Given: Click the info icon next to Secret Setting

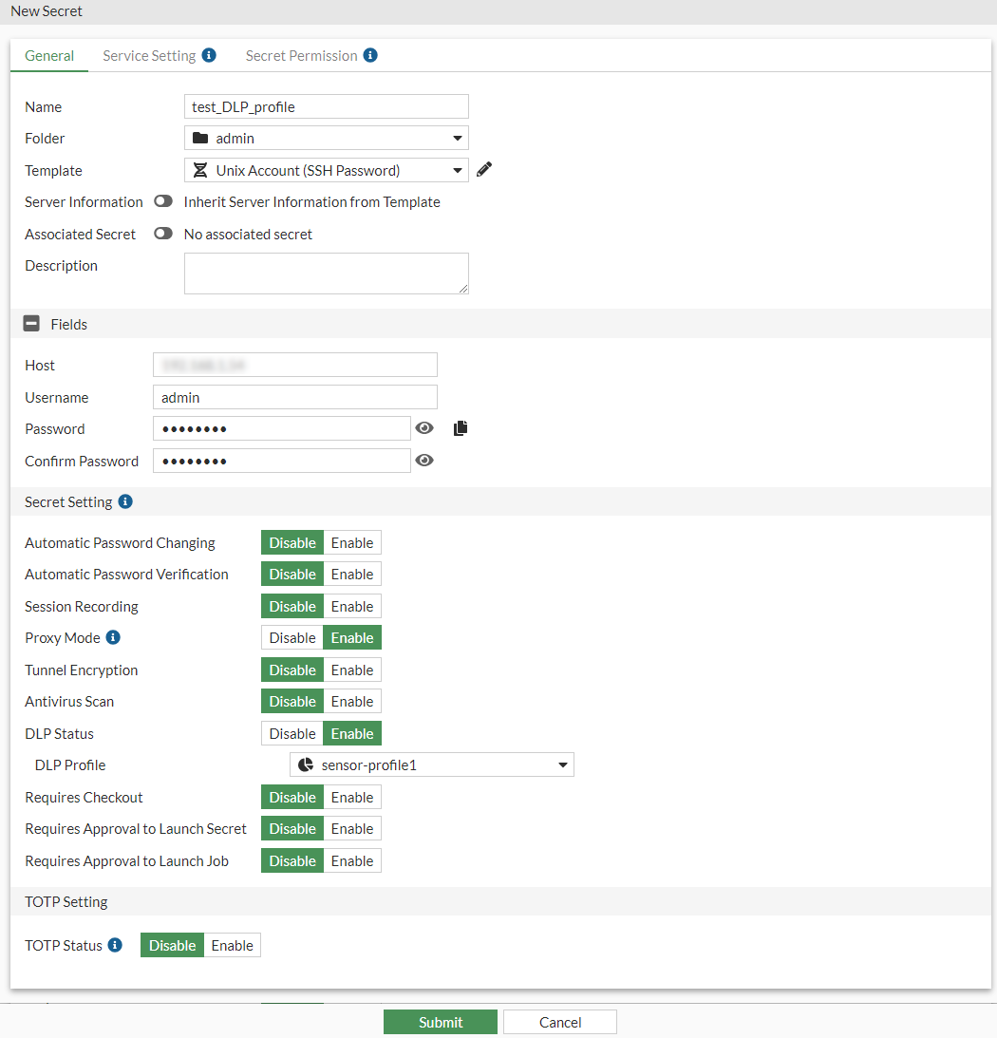Looking at the screenshot, I should coord(125,501).
